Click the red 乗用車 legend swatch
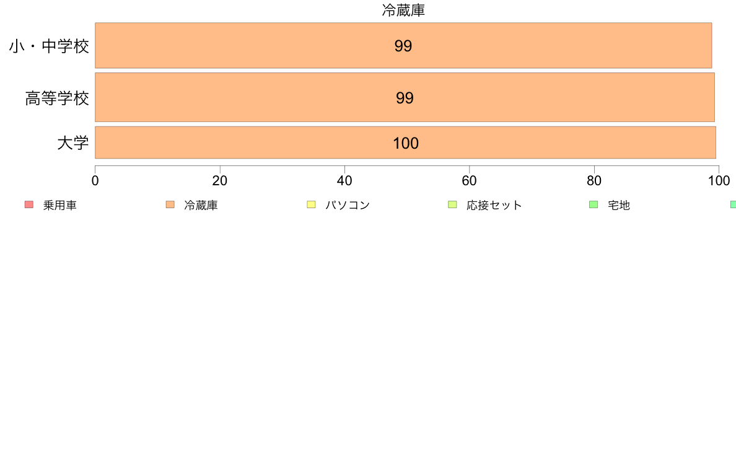The height and width of the screenshot is (456, 736). pyautogui.click(x=29, y=204)
